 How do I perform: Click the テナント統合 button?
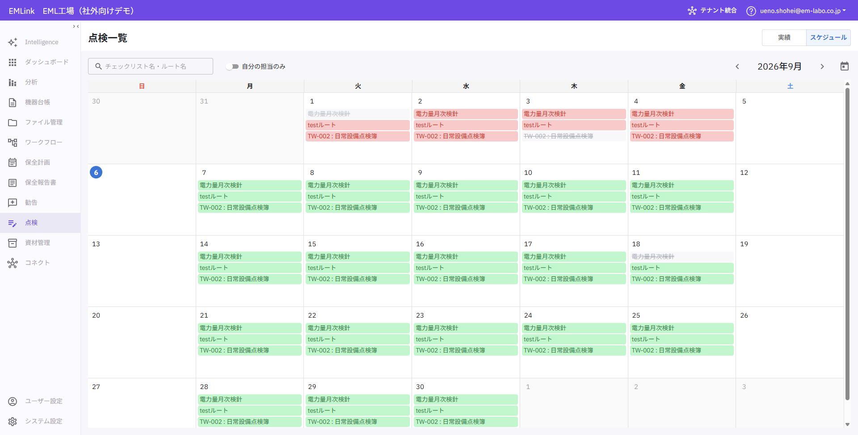pyautogui.click(x=712, y=11)
